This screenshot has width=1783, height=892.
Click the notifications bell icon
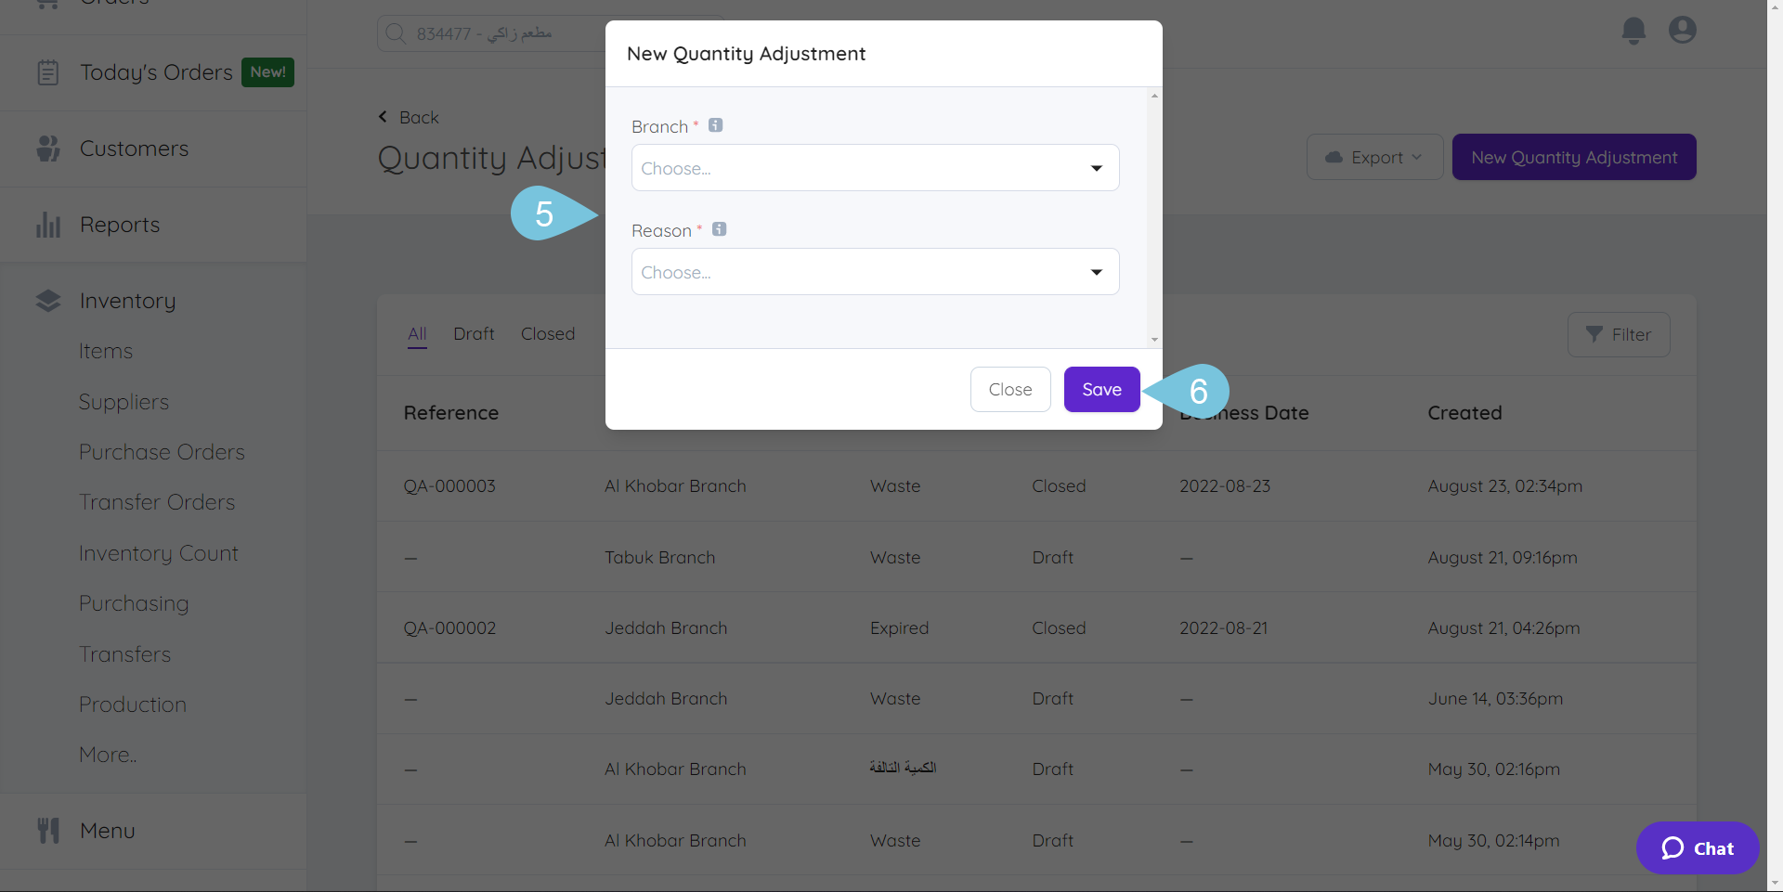click(1633, 31)
